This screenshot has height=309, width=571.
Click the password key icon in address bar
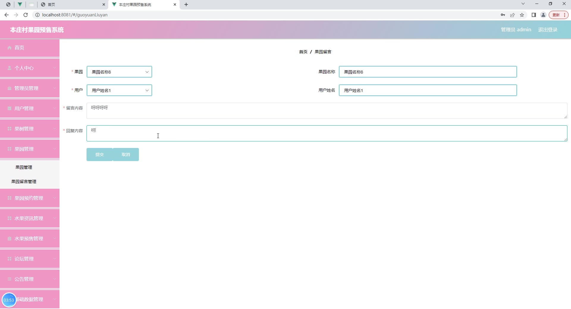click(503, 15)
